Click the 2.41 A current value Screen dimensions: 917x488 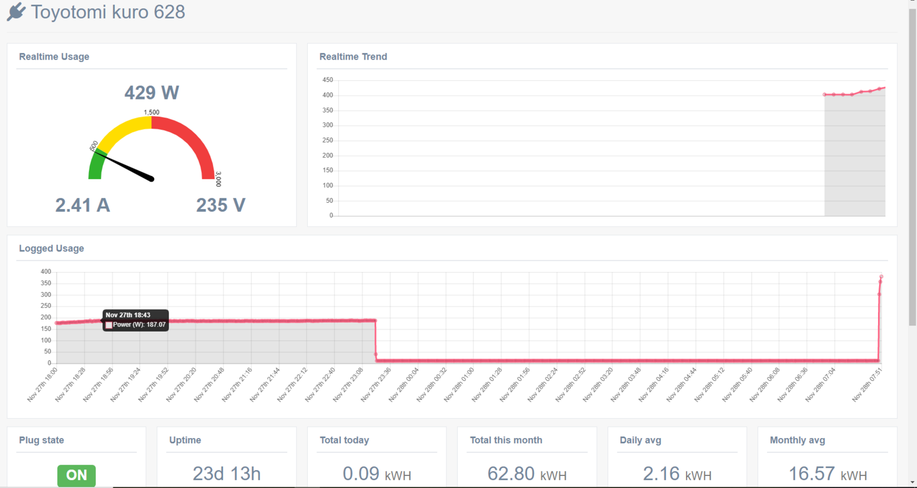pyautogui.click(x=83, y=205)
